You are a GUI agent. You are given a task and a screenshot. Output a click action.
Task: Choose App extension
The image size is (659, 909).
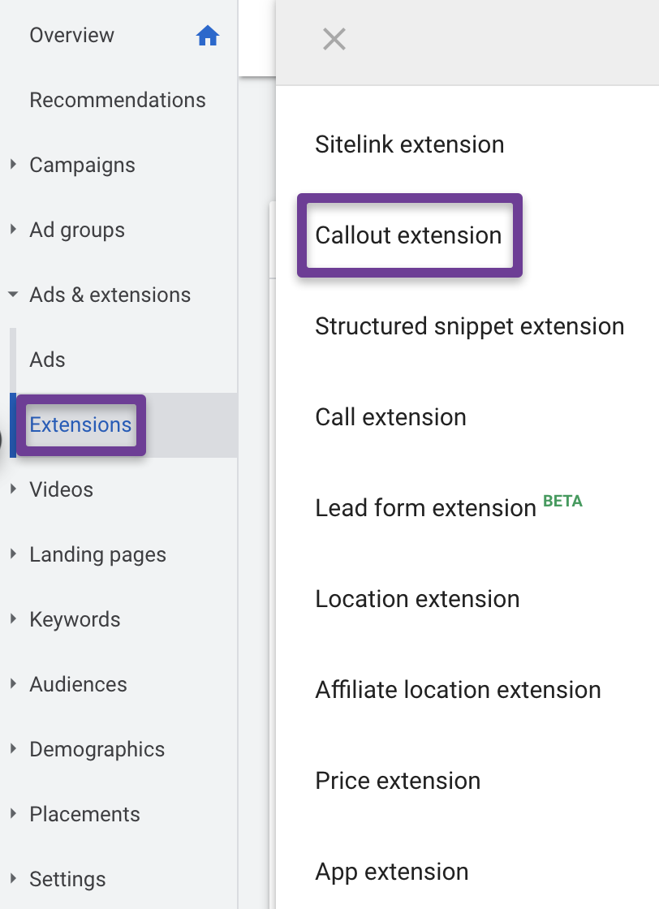pos(392,872)
